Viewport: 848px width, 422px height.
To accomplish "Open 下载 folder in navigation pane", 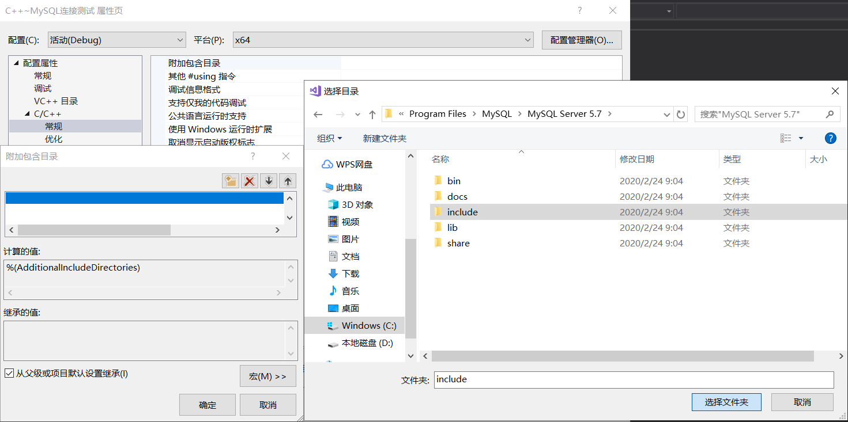I will tap(343, 273).
